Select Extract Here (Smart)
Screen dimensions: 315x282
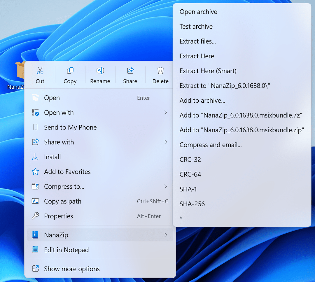tap(242, 71)
